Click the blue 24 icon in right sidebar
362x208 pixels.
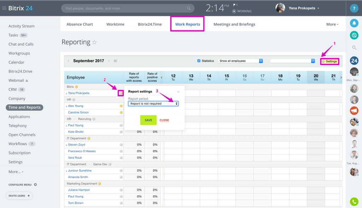pyautogui.click(x=354, y=61)
